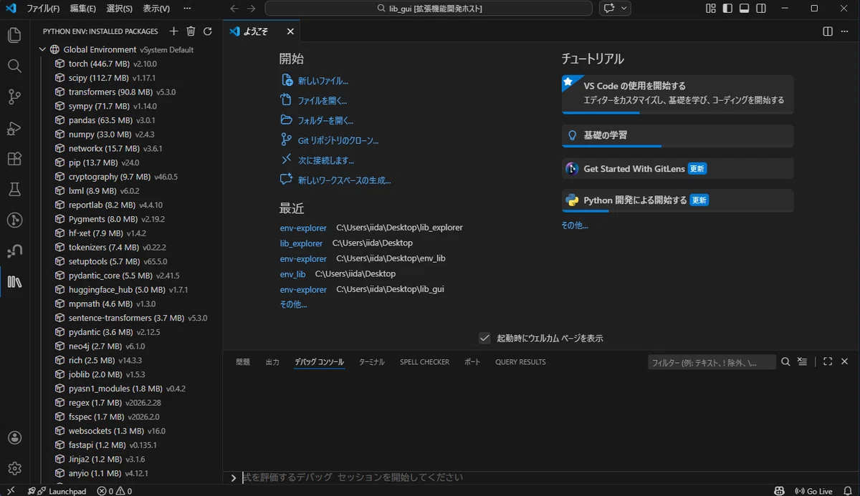Toggle the secondary side bar visibility
The height and width of the screenshot is (496, 860).
761,9
